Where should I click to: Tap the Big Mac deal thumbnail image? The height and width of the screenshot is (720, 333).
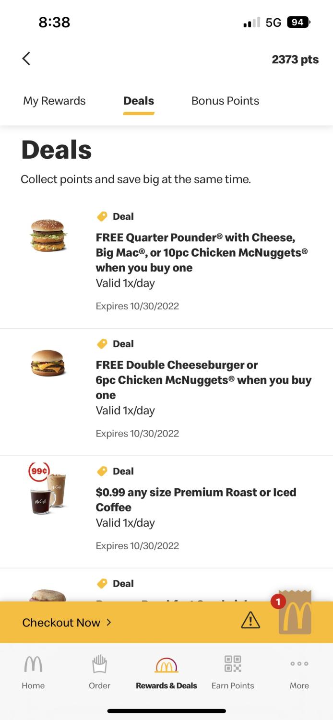pyautogui.click(x=48, y=236)
